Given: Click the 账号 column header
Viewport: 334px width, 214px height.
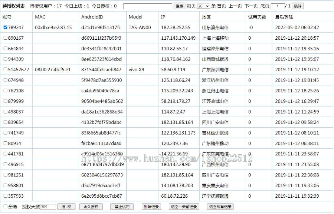Looking at the screenshot, I should (7, 17).
